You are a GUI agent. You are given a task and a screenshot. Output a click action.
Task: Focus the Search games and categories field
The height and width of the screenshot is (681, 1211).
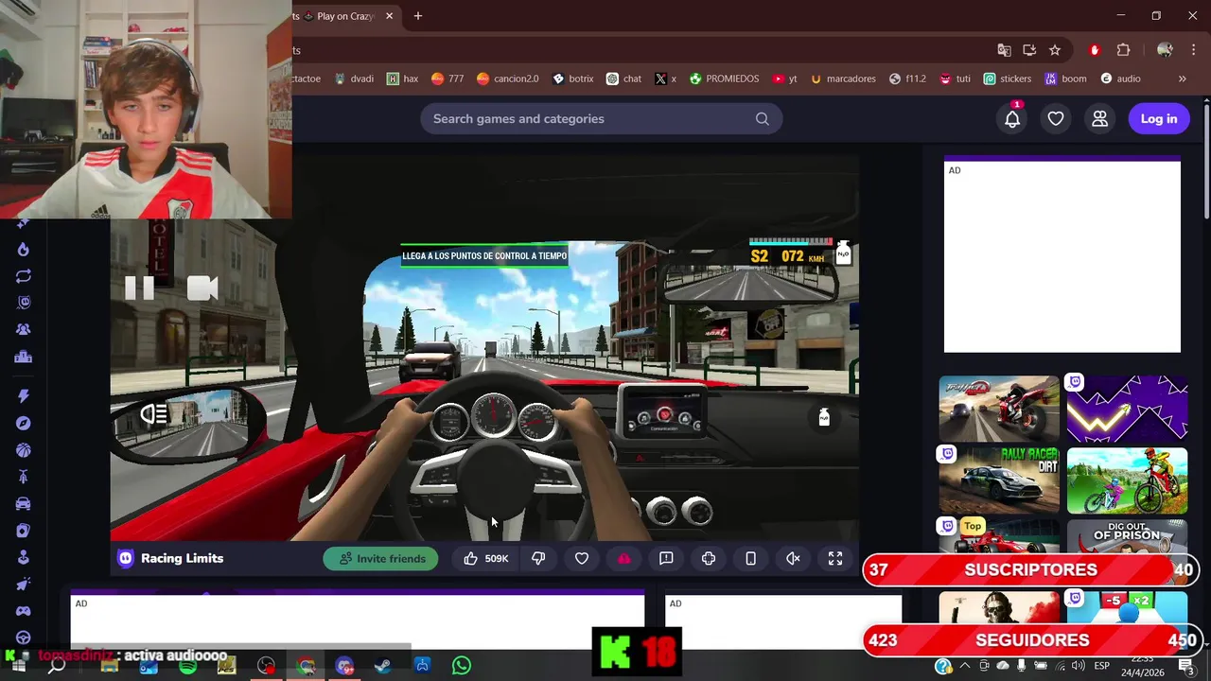point(601,118)
